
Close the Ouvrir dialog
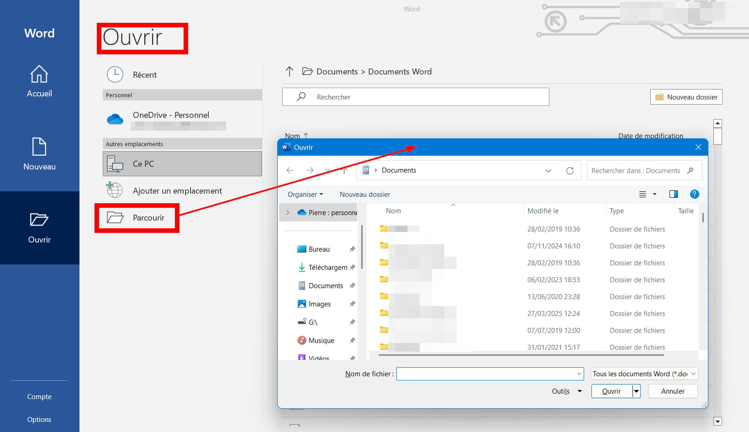click(698, 147)
